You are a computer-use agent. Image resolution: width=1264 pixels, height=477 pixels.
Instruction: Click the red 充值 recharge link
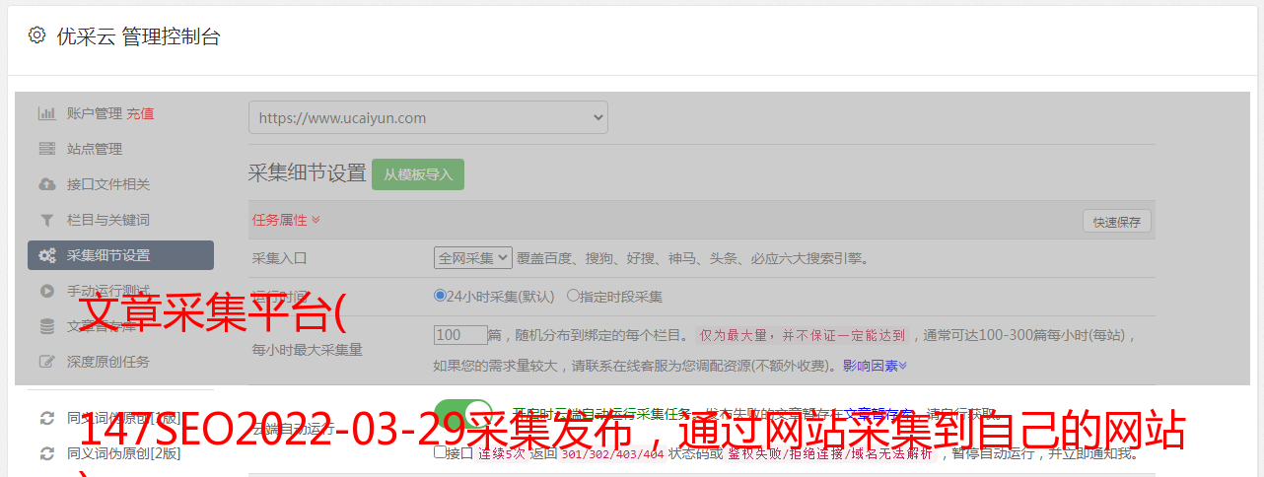[140, 113]
